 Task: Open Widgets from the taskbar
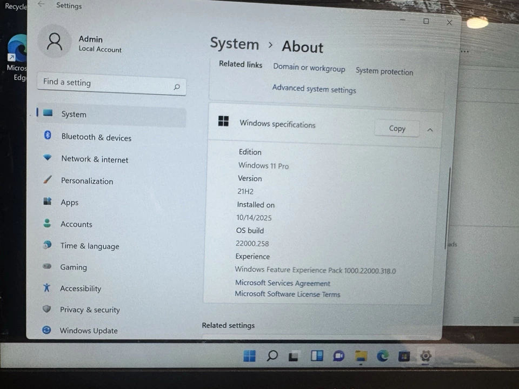(x=317, y=356)
